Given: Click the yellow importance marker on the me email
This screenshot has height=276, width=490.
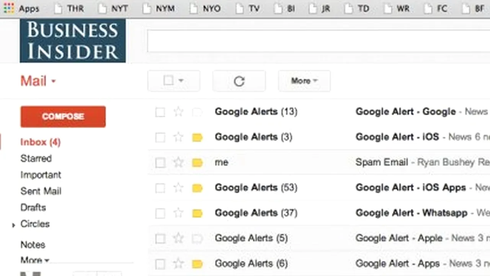Looking at the screenshot, I should click(197, 163).
